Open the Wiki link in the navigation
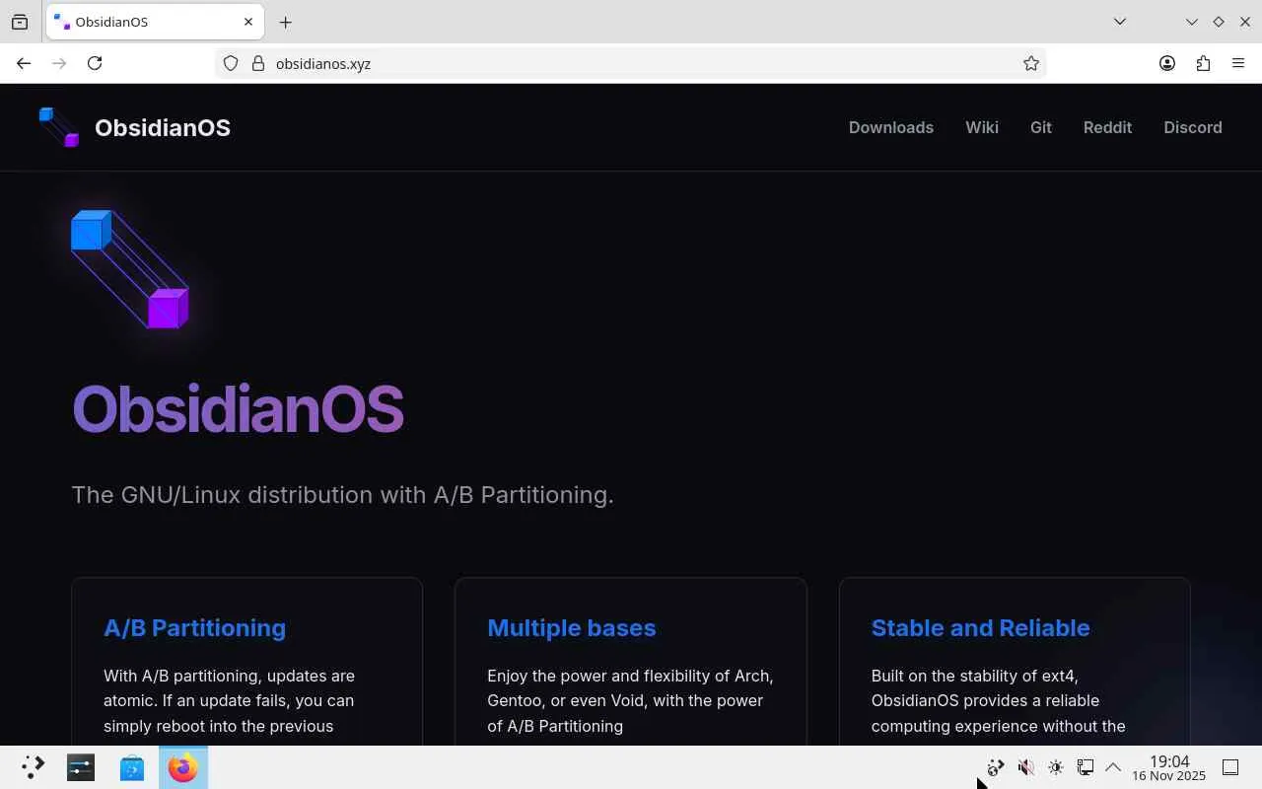The width and height of the screenshot is (1262, 789). tap(982, 127)
